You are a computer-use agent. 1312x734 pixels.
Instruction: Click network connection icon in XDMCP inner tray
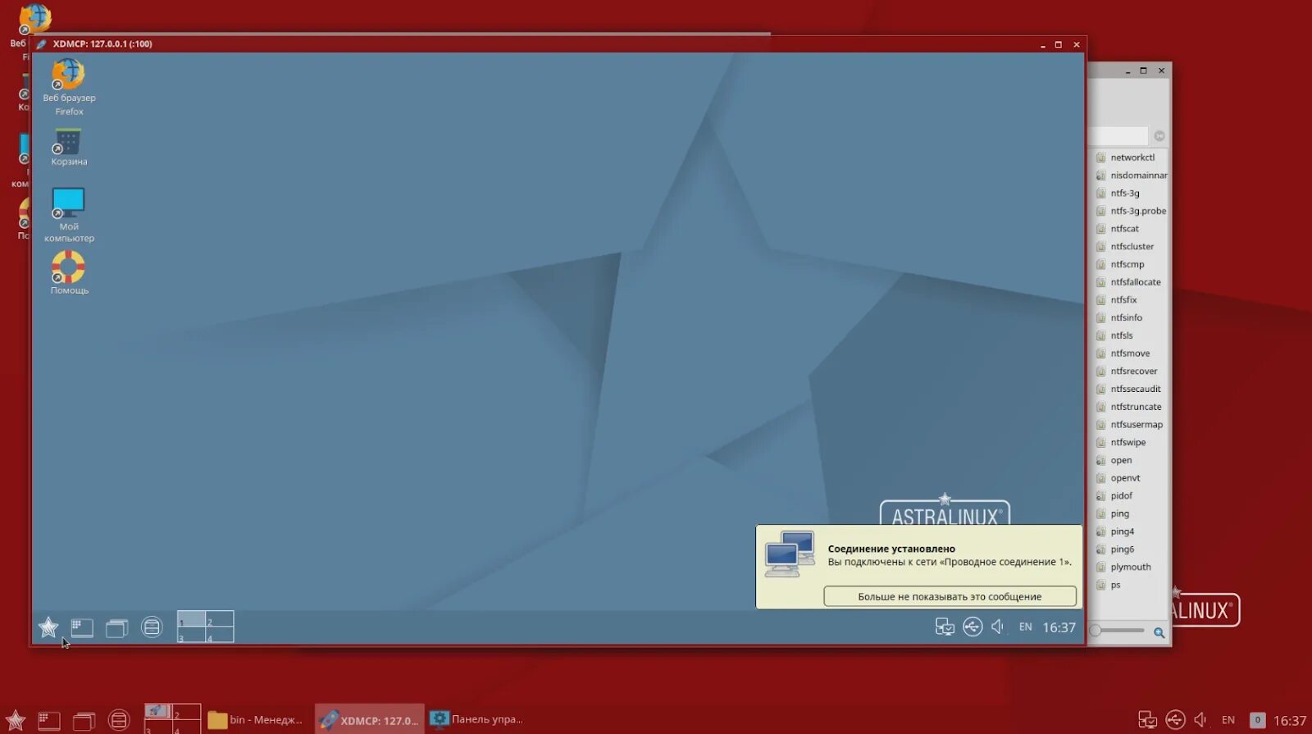[x=945, y=627]
